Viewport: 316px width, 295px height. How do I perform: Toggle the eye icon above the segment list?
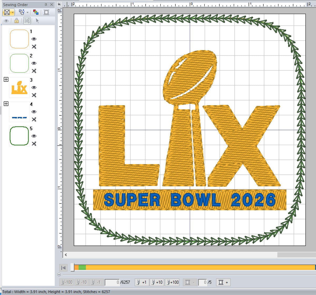click(6, 21)
